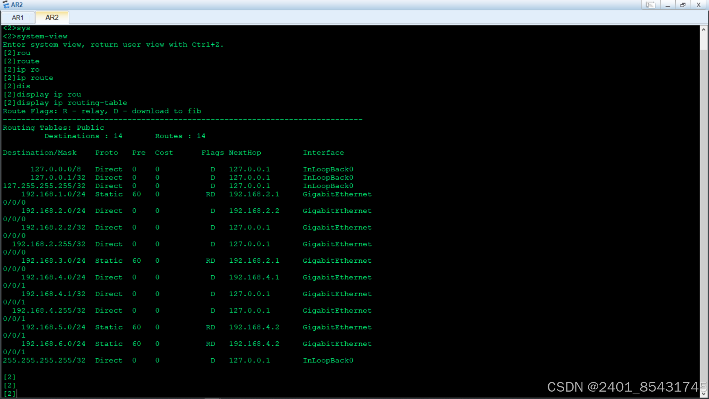Click the scrollbar down arrow
The width and height of the screenshot is (709, 399).
(703, 394)
